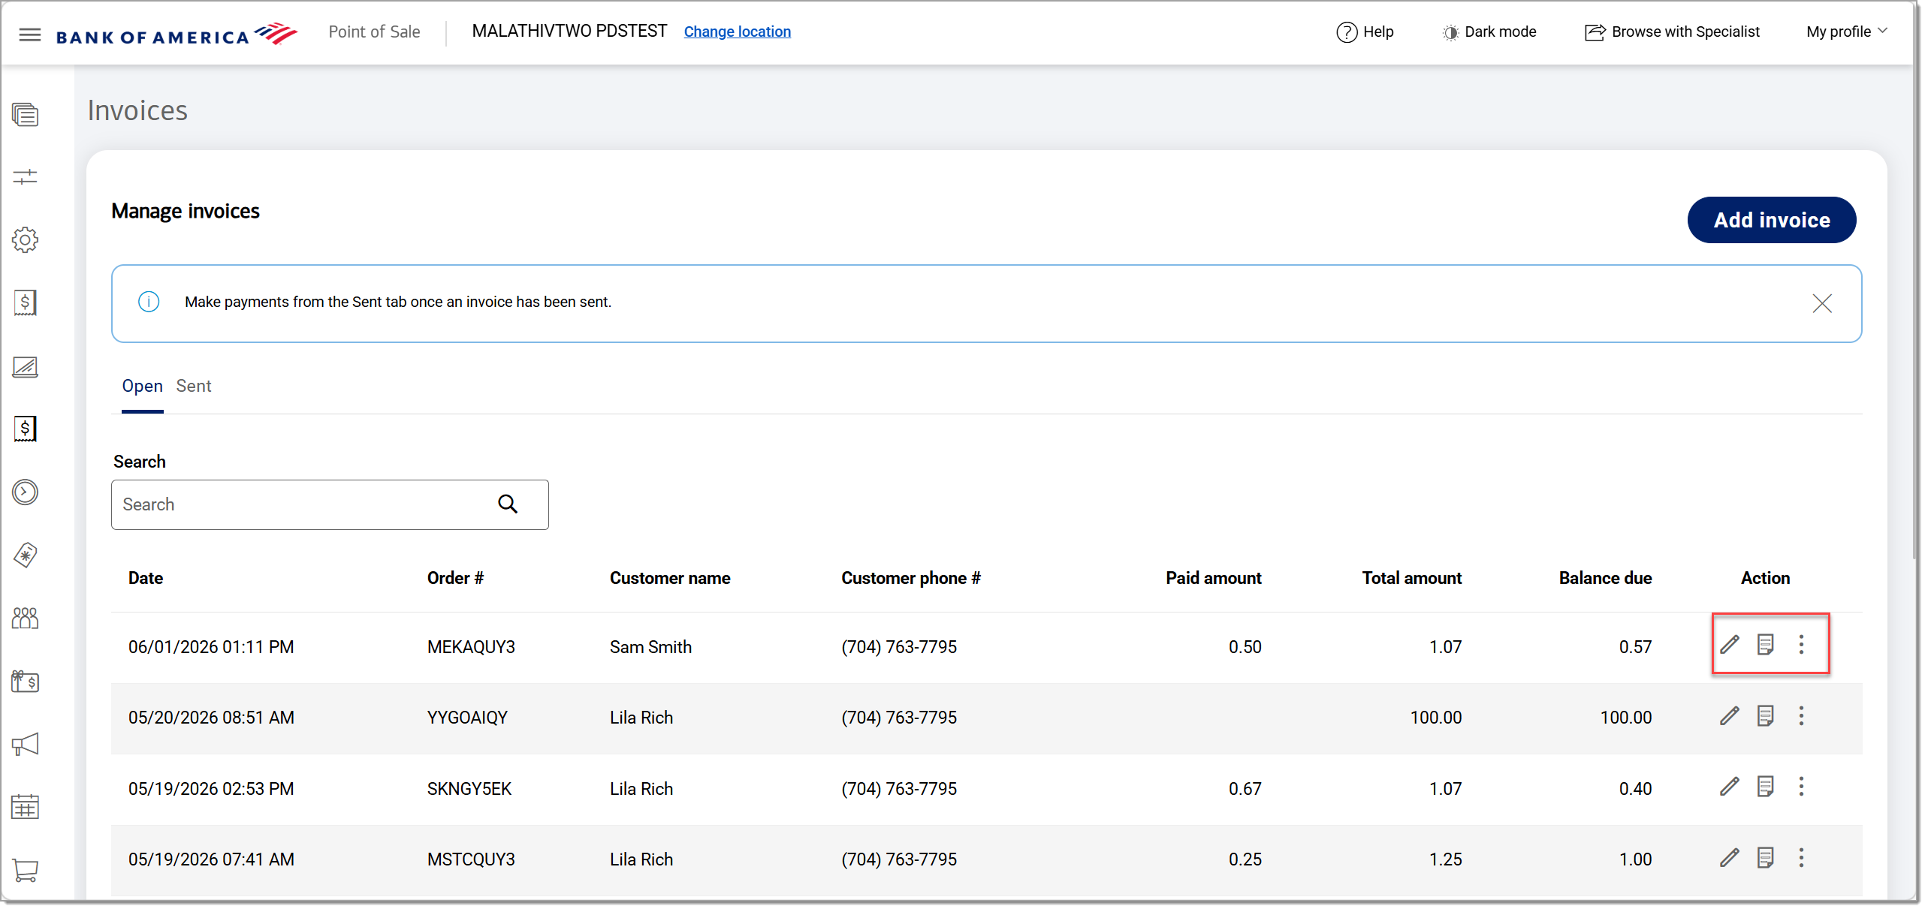Toggle Dark mode

1489,32
